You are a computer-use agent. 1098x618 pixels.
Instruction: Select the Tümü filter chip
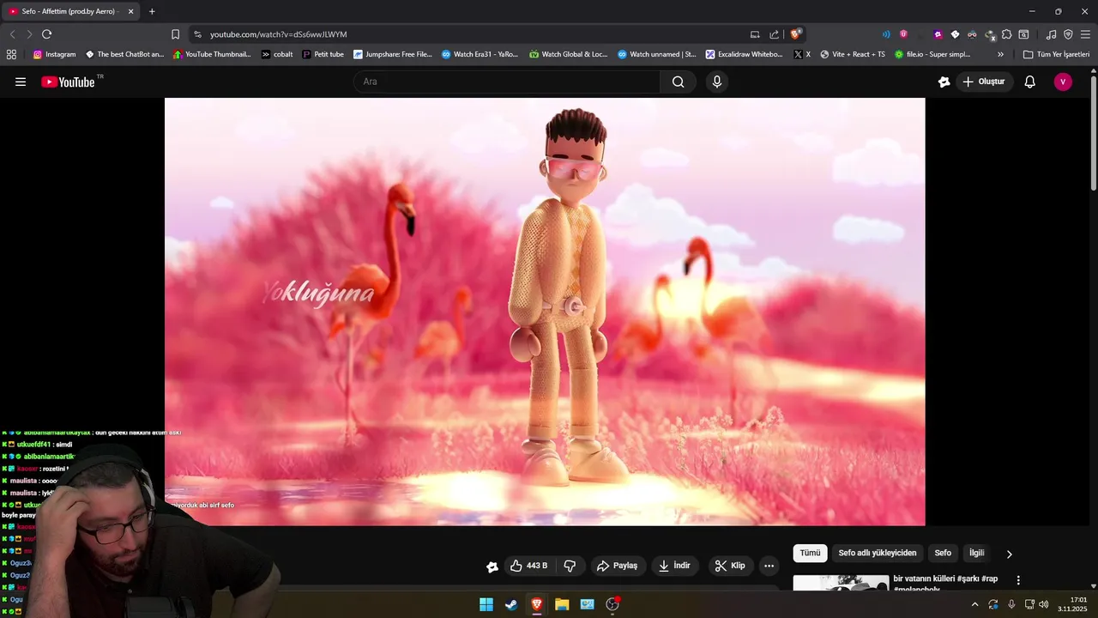pyautogui.click(x=810, y=554)
